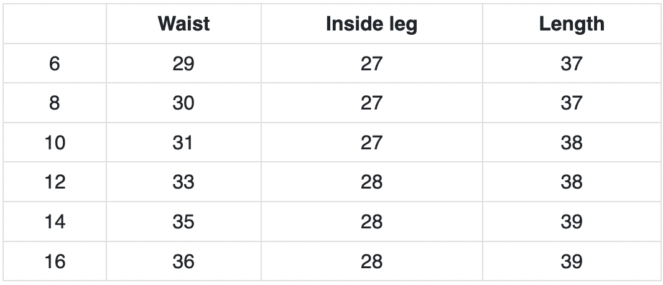Select the length cell for size 10
The width and height of the screenshot is (663, 285).
pos(571,142)
